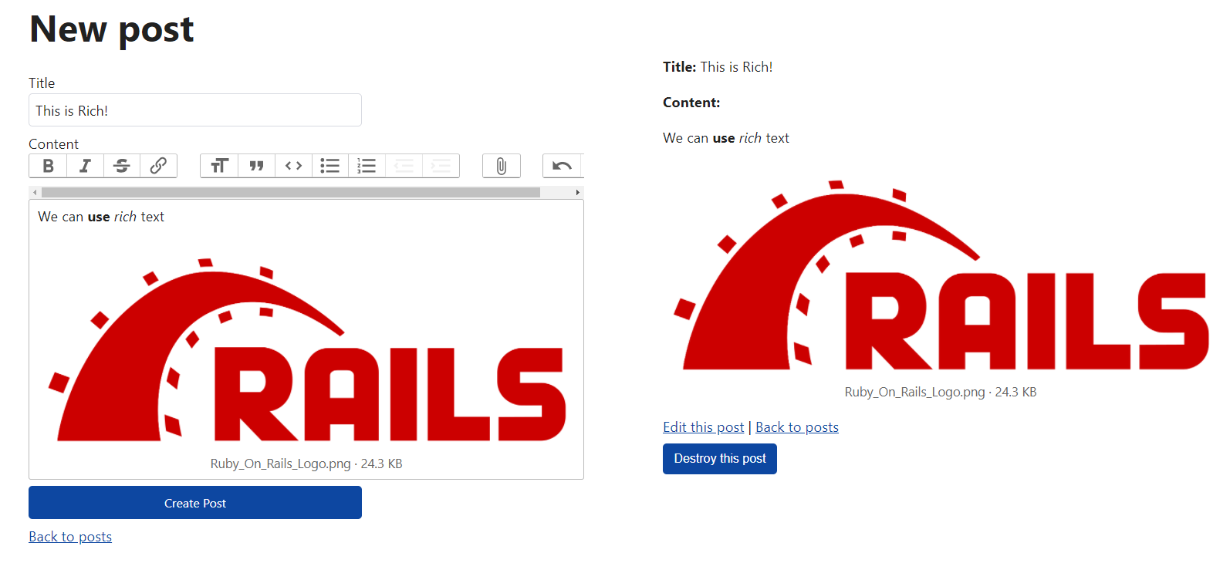Screen dimensions: 1230x563
Task: Attach a file with the paperclip icon
Action: point(502,166)
